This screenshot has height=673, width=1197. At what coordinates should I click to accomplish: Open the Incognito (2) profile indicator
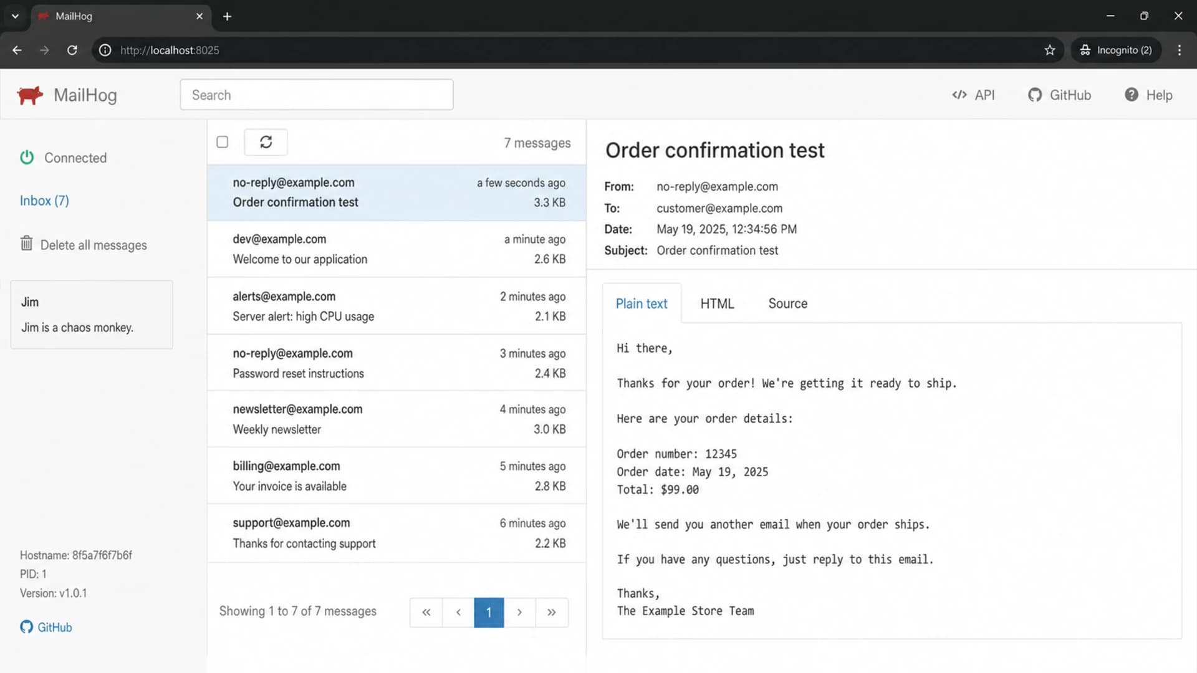1116,50
